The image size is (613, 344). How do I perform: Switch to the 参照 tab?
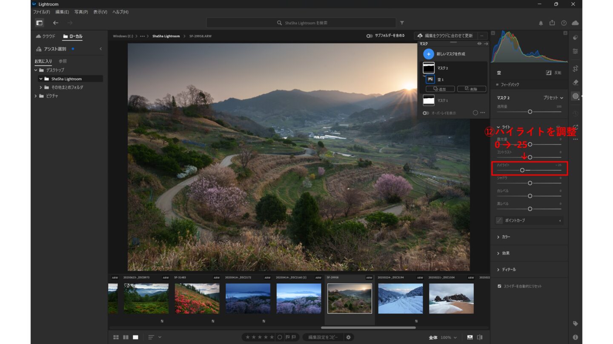[63, 61]
